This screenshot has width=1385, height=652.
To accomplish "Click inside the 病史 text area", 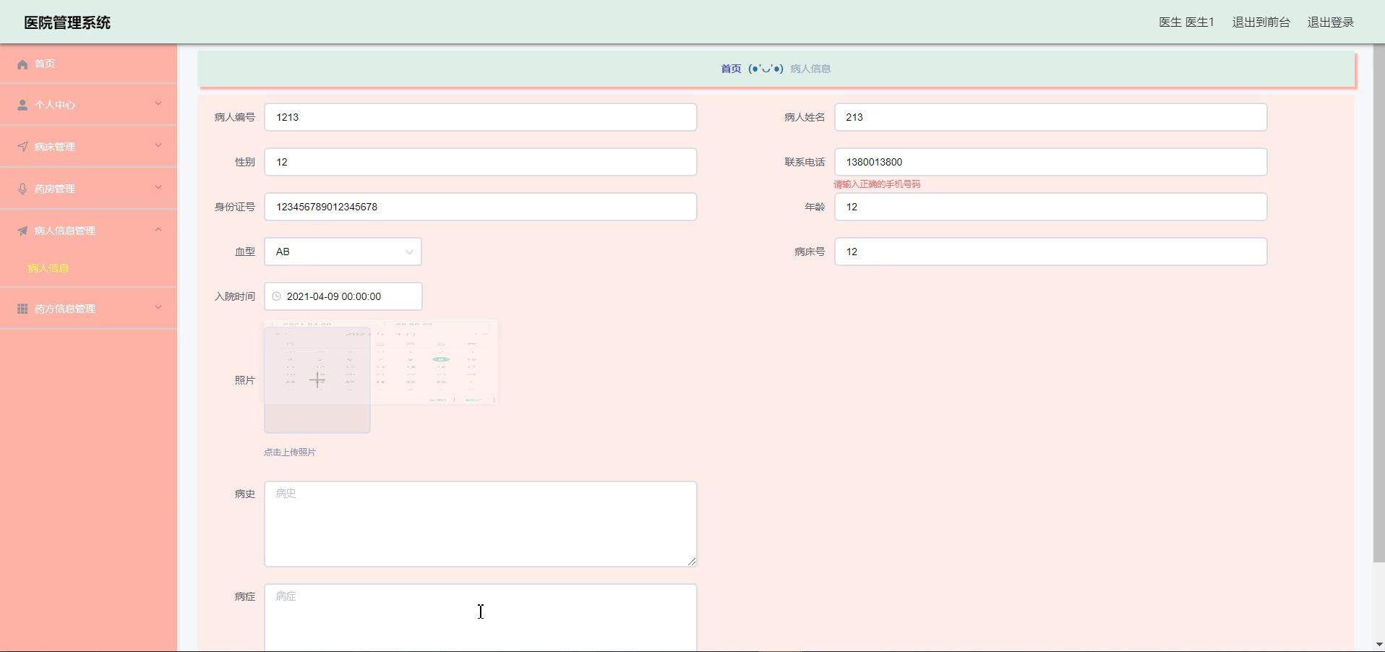I will (480, 524).
